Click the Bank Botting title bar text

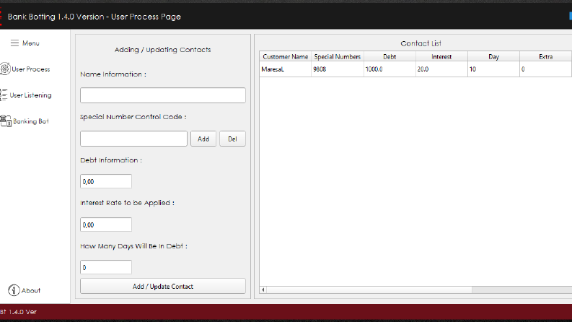coord(94,17)
